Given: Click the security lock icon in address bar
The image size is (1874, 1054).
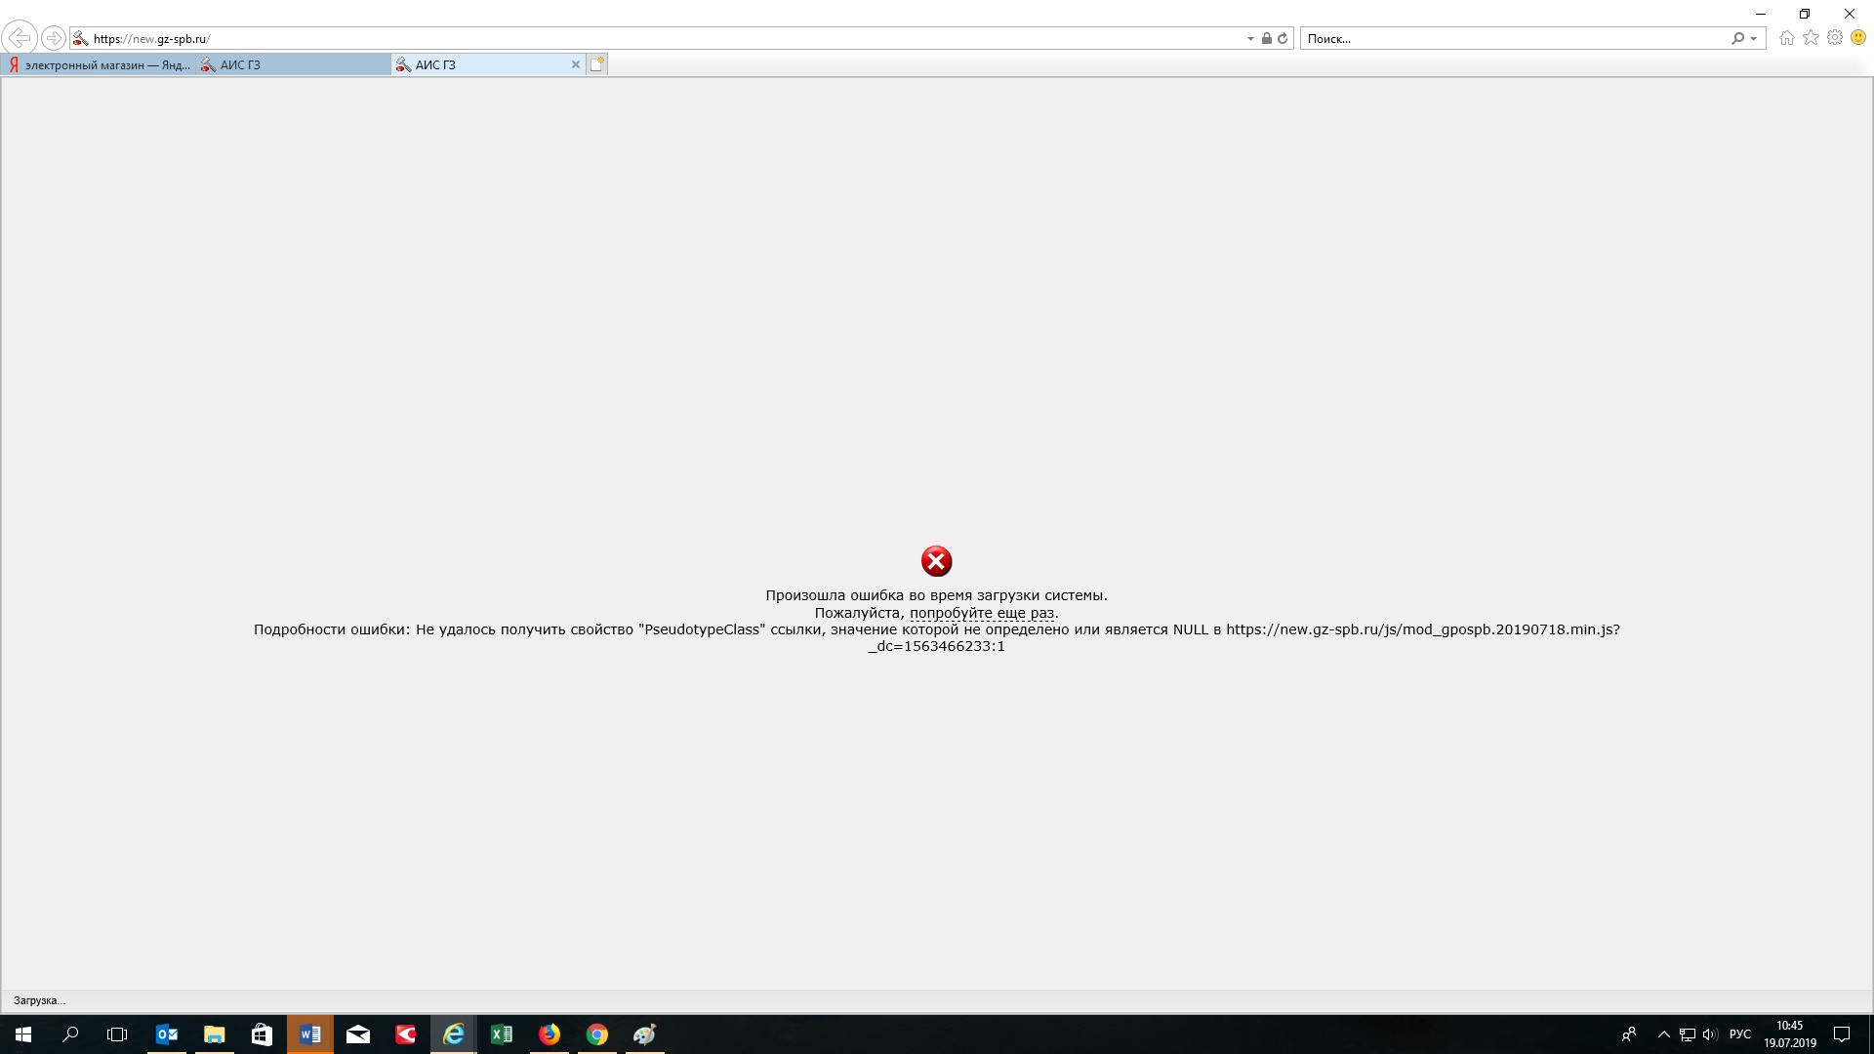Looking at the screenshot, I should pyautogui.click(x=1266, y=39).
